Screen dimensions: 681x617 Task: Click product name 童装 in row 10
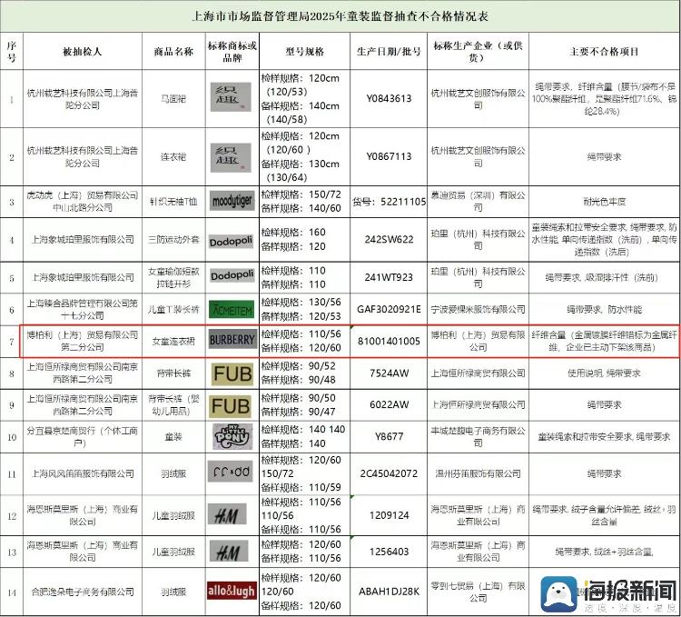173,437
